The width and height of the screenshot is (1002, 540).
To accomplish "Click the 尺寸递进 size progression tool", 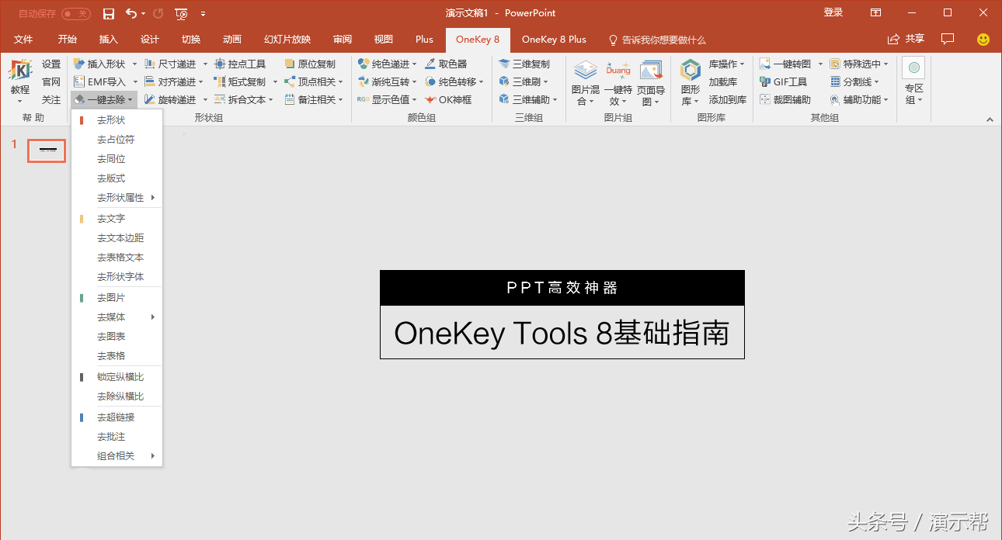I will point(171,64).
